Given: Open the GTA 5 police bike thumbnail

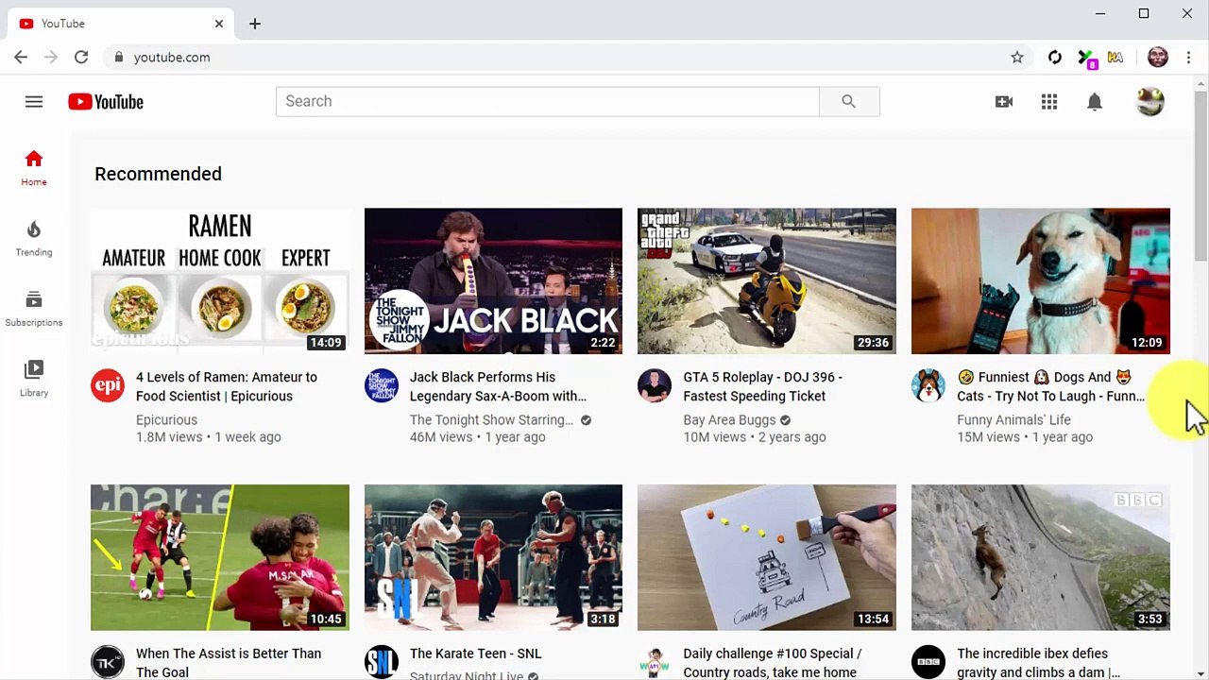Looking at the screenshot, I should click(767, 280).
